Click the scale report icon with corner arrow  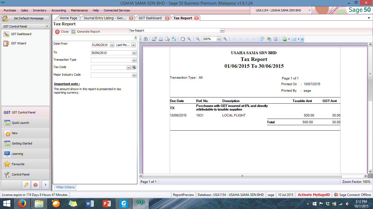coord(174,39)
